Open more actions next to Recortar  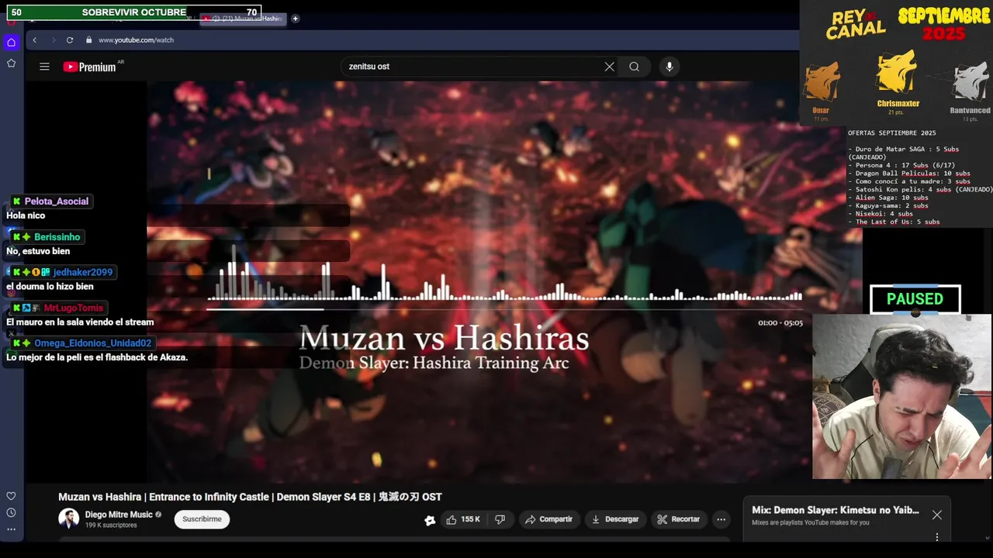click(x=721, y=519)
